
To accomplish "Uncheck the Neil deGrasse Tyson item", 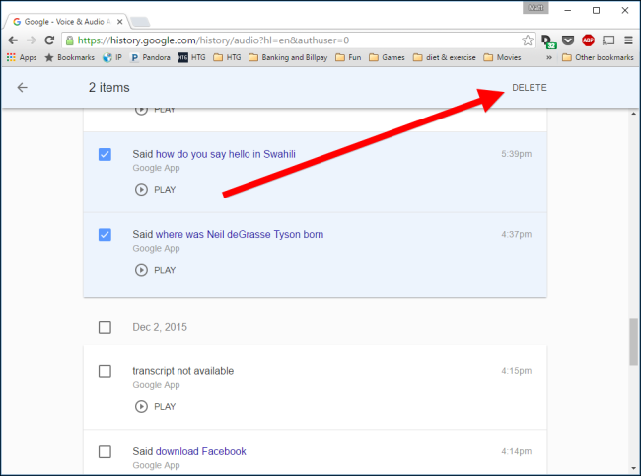I will coord(105,234).
